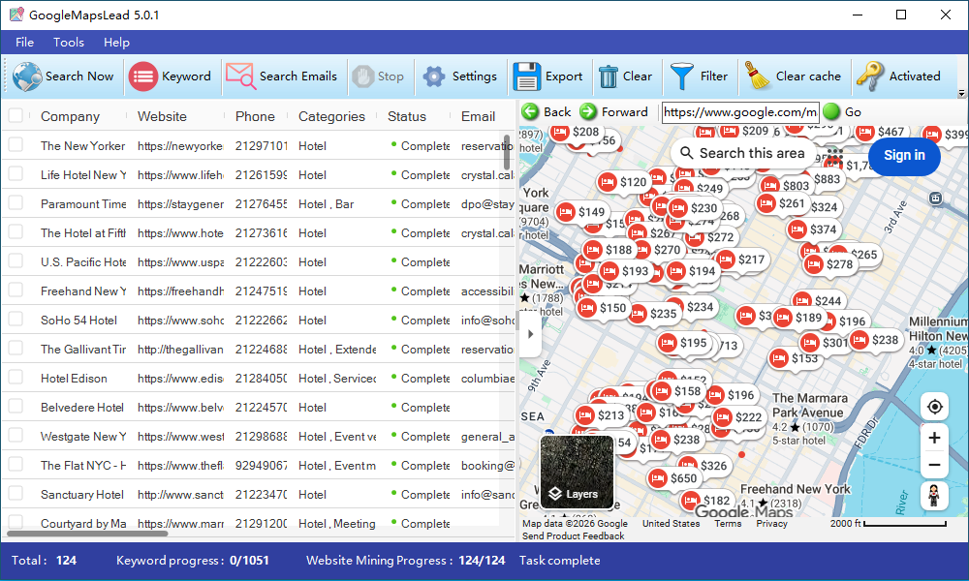Click the Westgate New York company cell
This screenshot has width=969, height=581.
coord(82,436)
